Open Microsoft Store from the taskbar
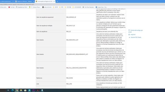 (x=25, y=90)
